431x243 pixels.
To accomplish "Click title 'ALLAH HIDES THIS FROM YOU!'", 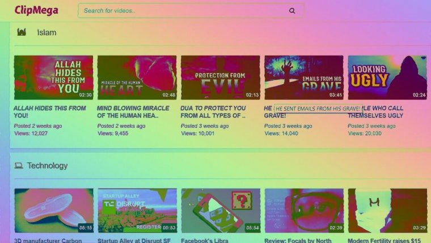I will [x=50, y=112].
